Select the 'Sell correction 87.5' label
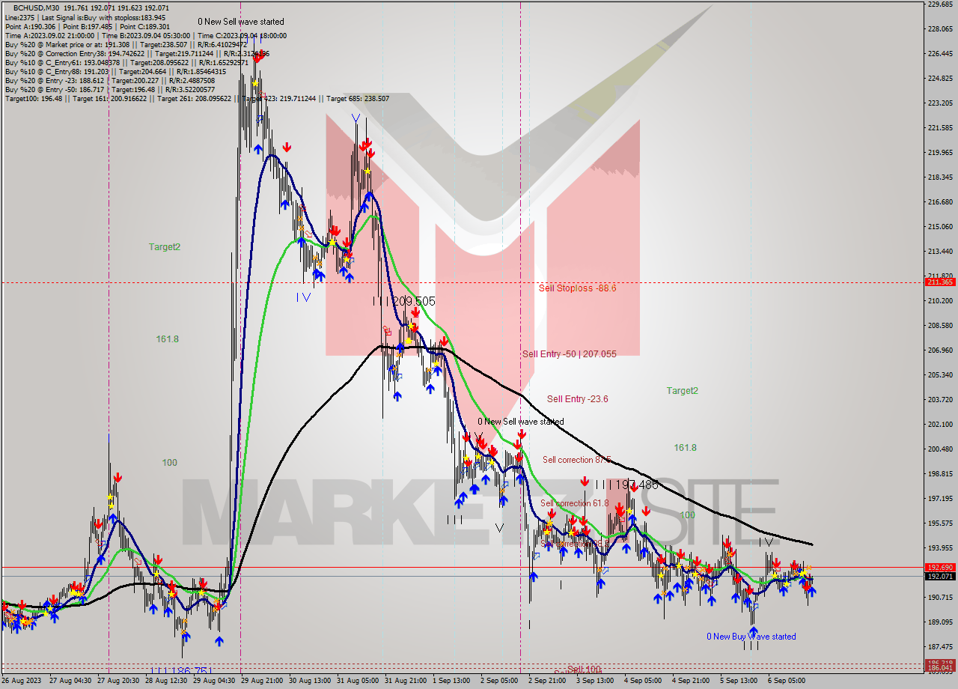Image resolution: width=958 pixels, height=689 pixels. coord(576,460)
